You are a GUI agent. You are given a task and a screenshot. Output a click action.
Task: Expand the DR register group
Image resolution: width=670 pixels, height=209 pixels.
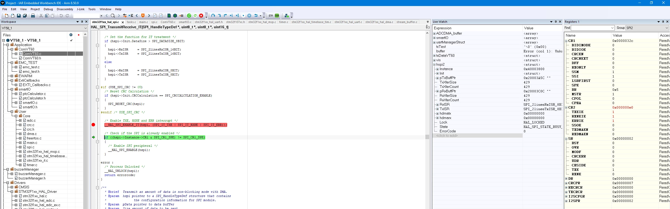pyautogui.click(x=566, y=179)
